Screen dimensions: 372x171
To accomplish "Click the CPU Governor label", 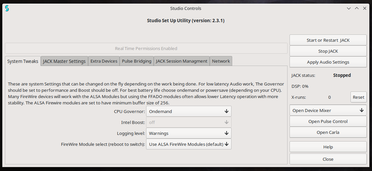I will pos(129,111).
